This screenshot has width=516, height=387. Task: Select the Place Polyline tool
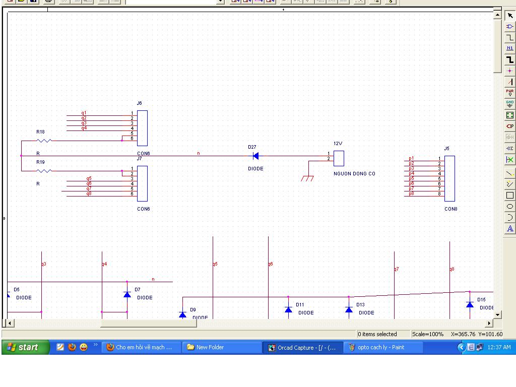pyautogui.click(x=510, y=184)
